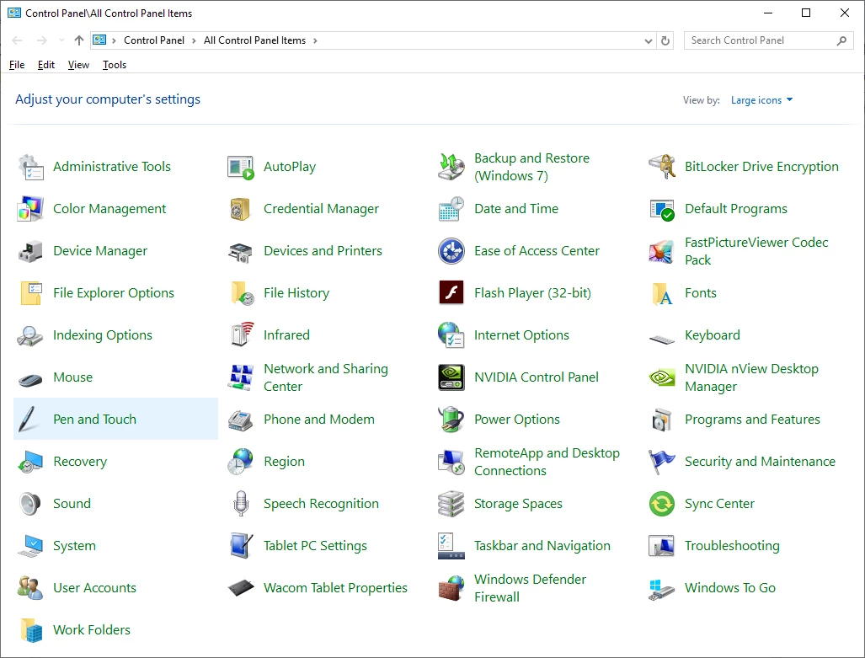
Task: Click the FastPictureViewer Codec Pack icon
Action: point(662,251)
